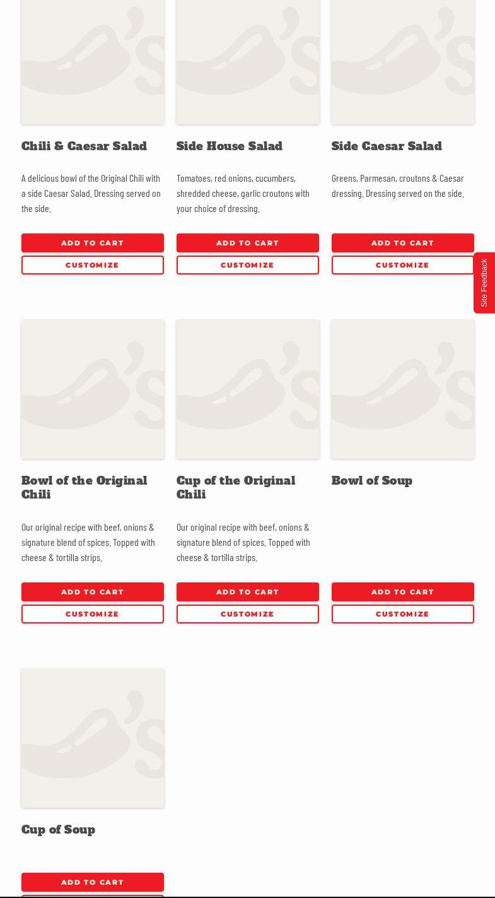495x898 pixels.
Task: Open Cup of the Original Chili image
Action: click(x=247, y=389)
